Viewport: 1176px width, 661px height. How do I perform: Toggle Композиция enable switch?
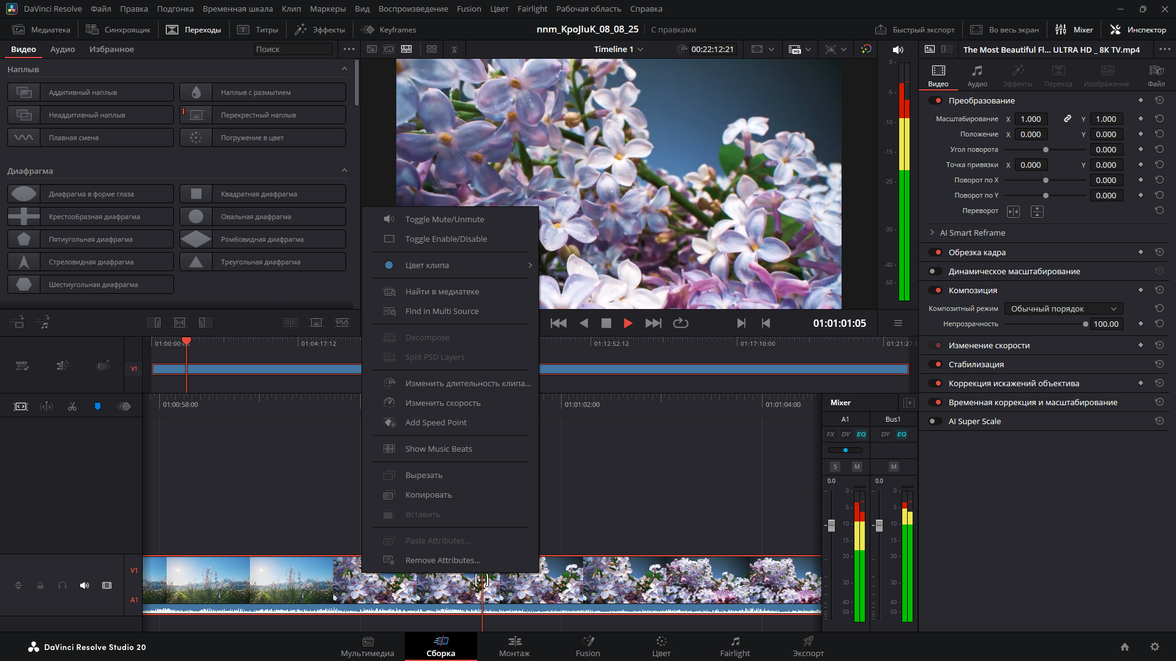[x=935, y=290]
